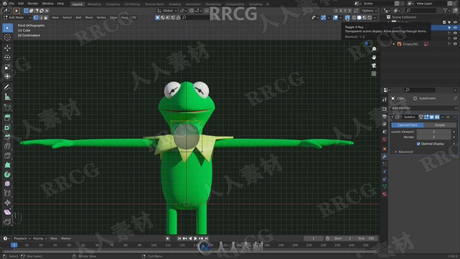Toggle the camera view icon

(x=374, y=65)
